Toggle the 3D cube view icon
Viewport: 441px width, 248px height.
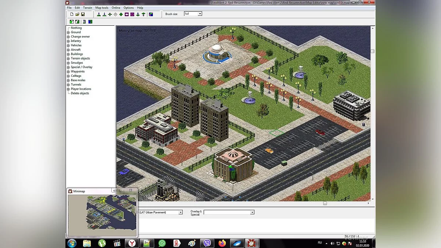click(151, 14)
